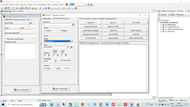Open the Component menu

42,5
